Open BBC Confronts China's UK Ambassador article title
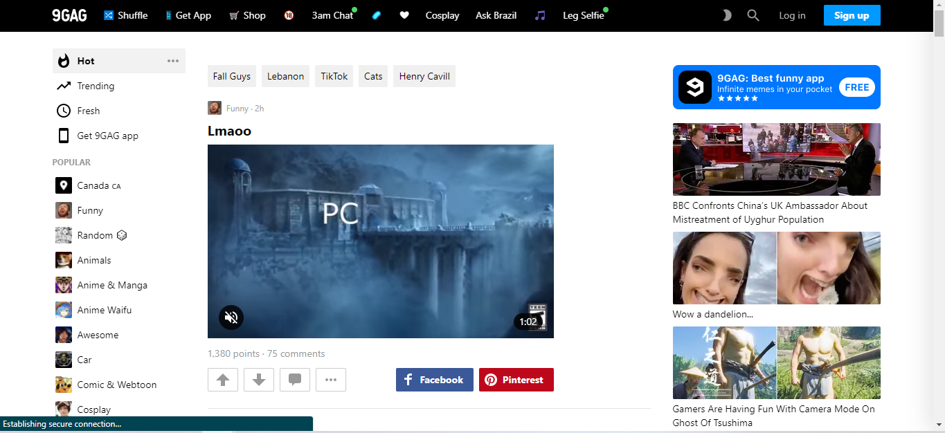The width and height of the screenshot is (945, 433). (770, 212)
